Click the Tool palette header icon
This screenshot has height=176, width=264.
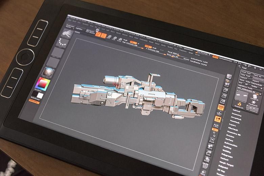240,67
